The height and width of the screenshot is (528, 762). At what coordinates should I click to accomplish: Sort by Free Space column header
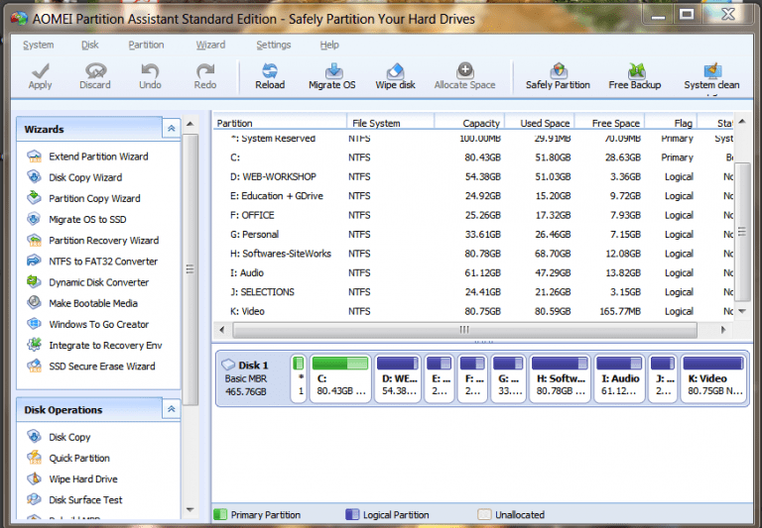[x=610, y=123]
